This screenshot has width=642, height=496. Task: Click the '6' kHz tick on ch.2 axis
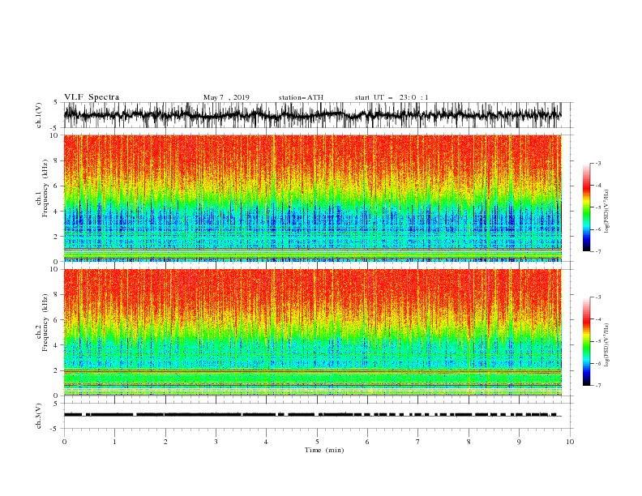[57, 320]
